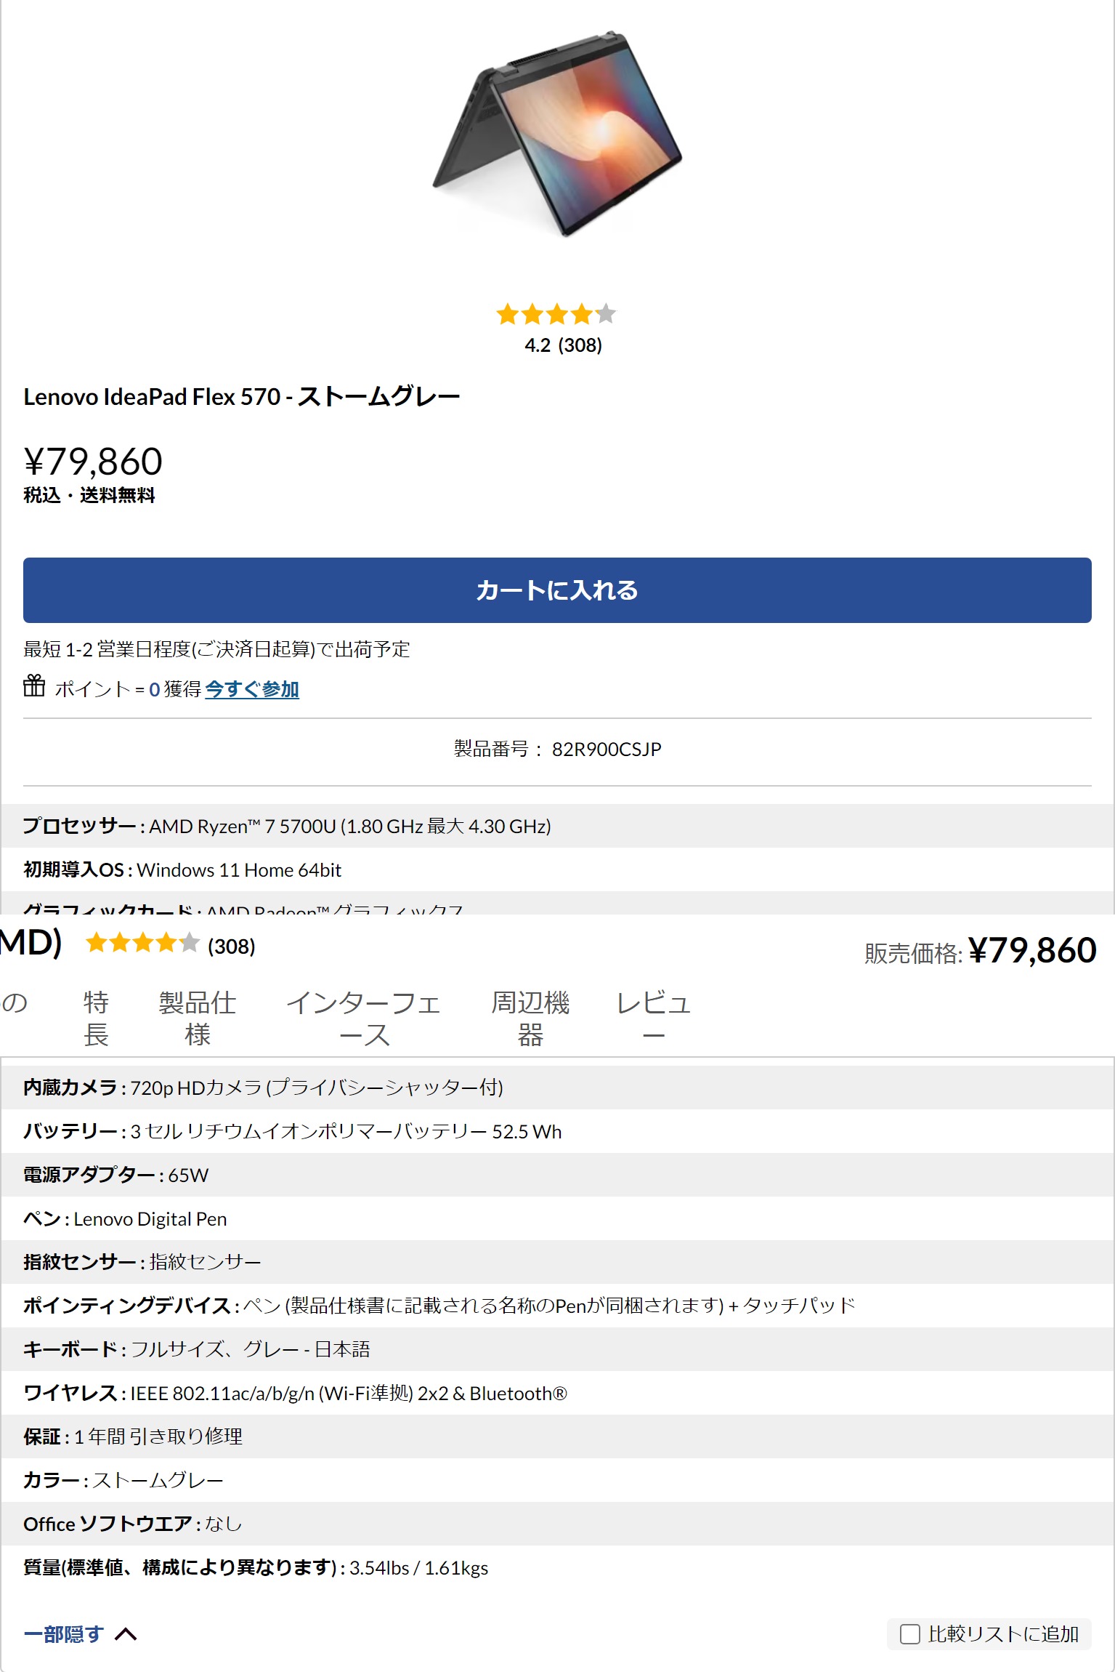1115x1672 pixels.
Task: Collapse specs with the 一部隠す link
Action: pos(64,1634)
